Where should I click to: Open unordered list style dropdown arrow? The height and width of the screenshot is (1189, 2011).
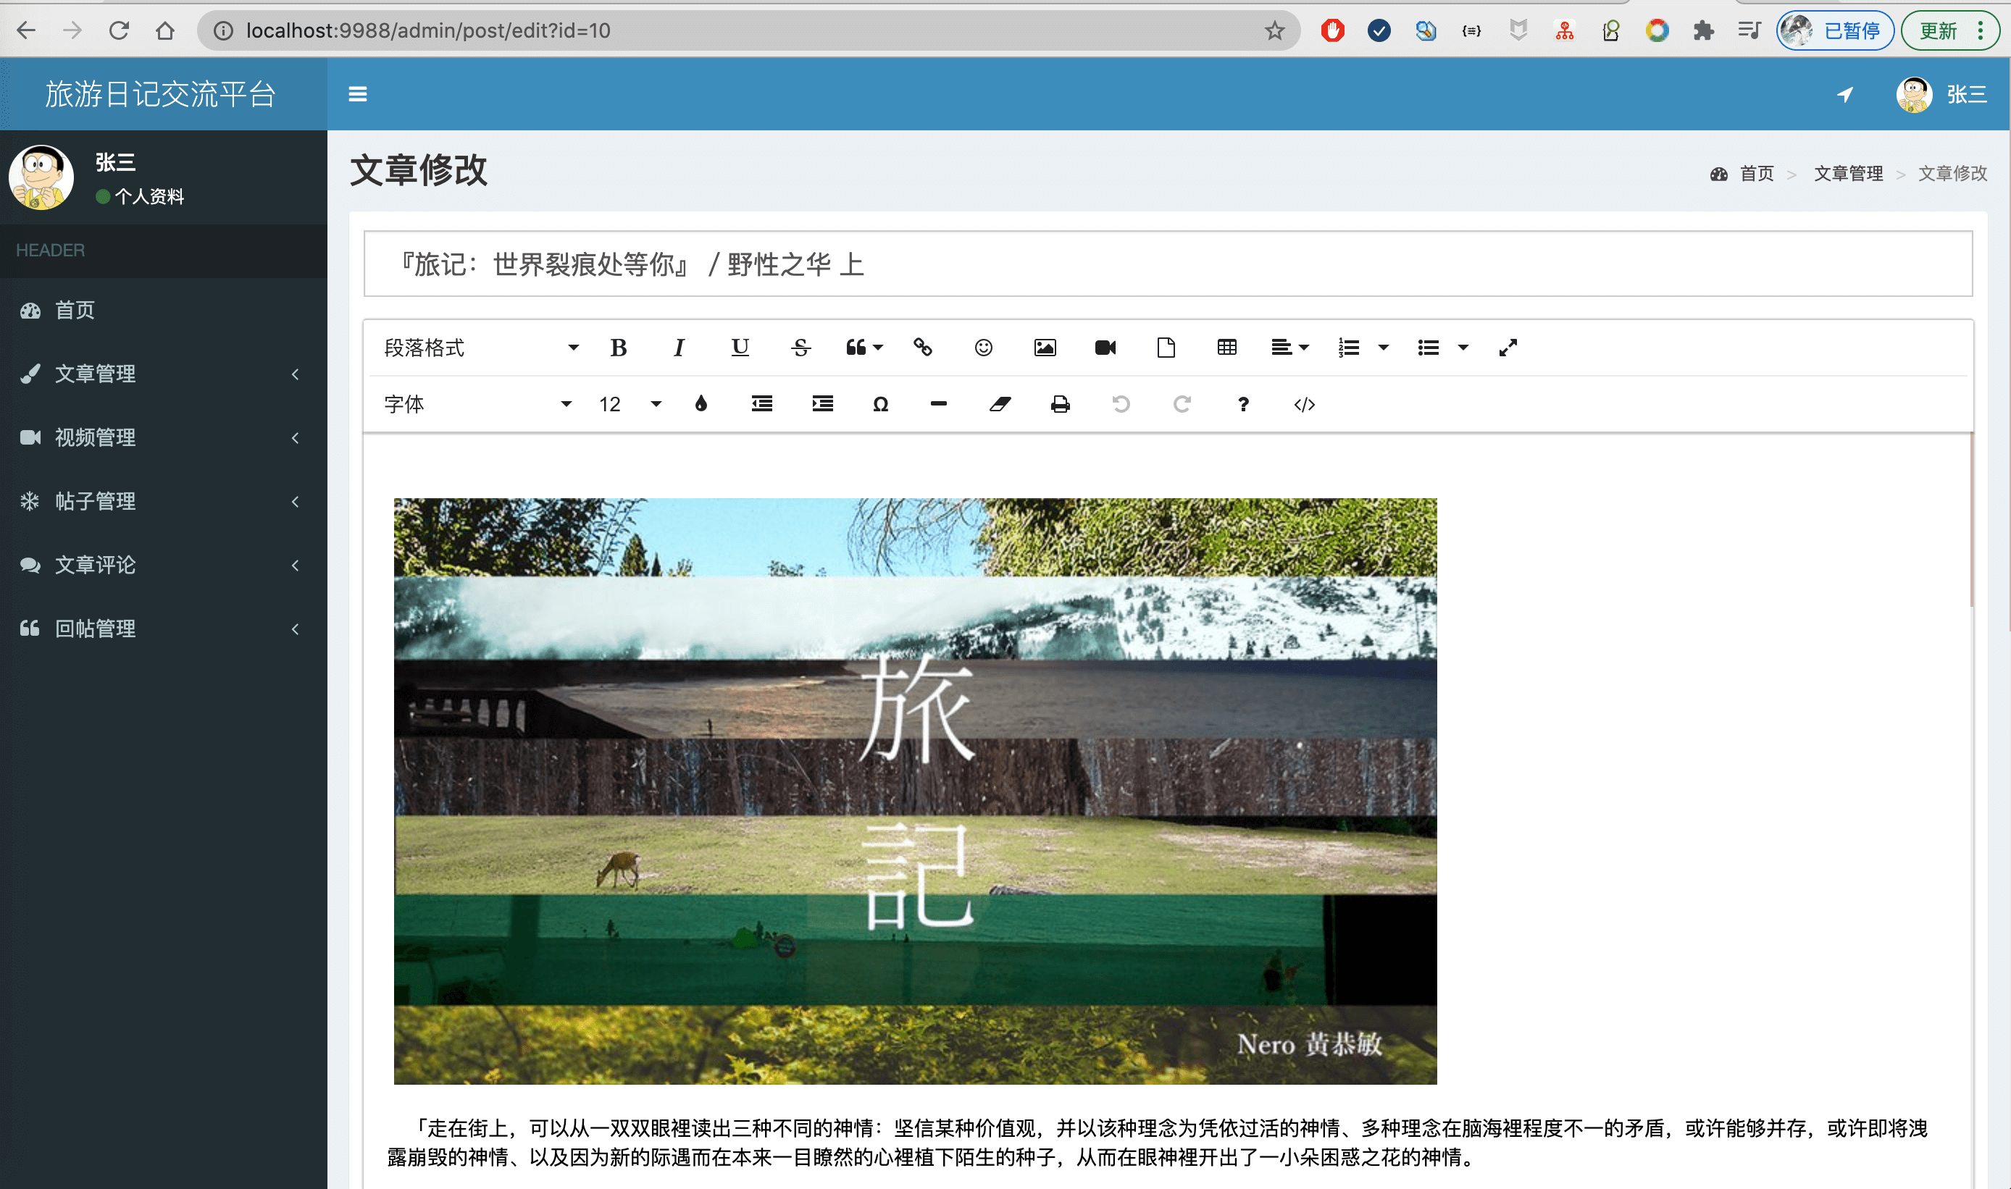1463,348
